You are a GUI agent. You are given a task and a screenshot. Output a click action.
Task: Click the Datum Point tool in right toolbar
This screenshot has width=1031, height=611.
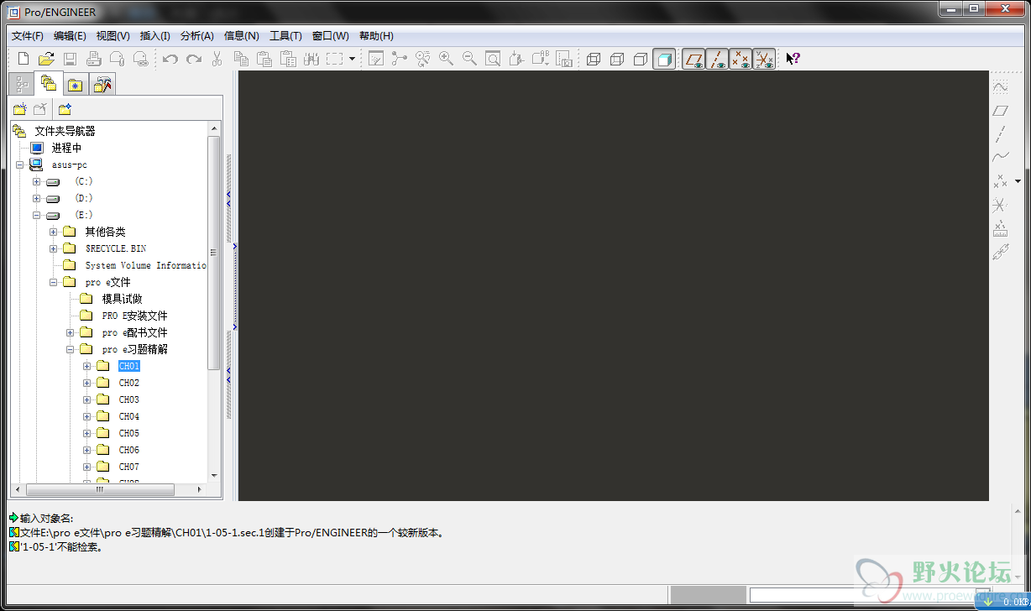(x=1000, y=180)
